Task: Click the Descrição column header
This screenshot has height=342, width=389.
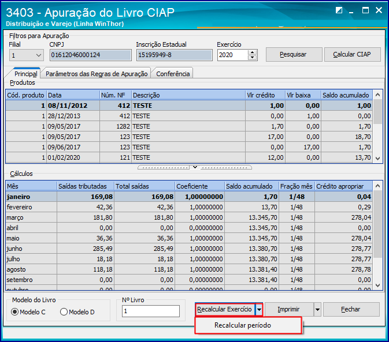Action: pos(188,95)
